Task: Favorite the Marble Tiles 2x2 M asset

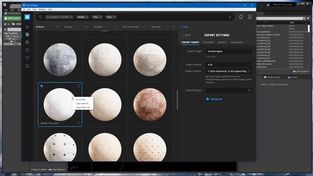Action: [x=78, y=123]
